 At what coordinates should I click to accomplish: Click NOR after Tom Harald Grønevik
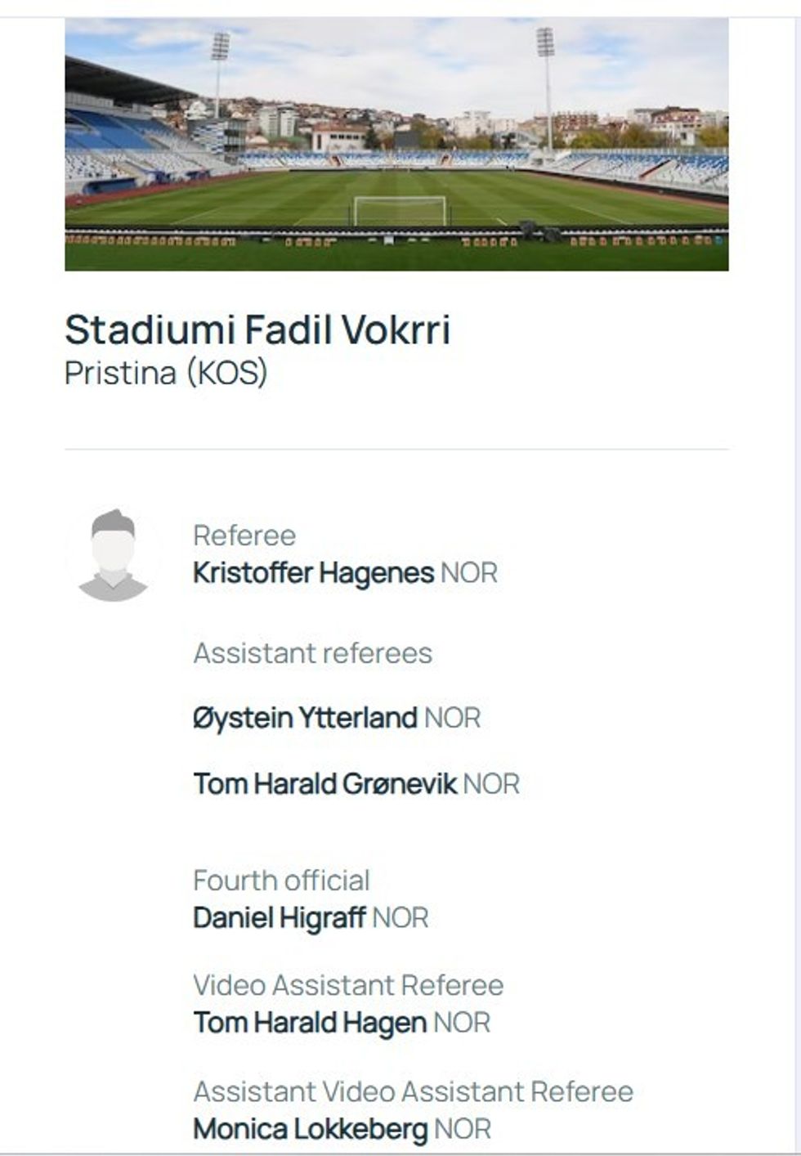pyautogui.click(x=491, y=784)
